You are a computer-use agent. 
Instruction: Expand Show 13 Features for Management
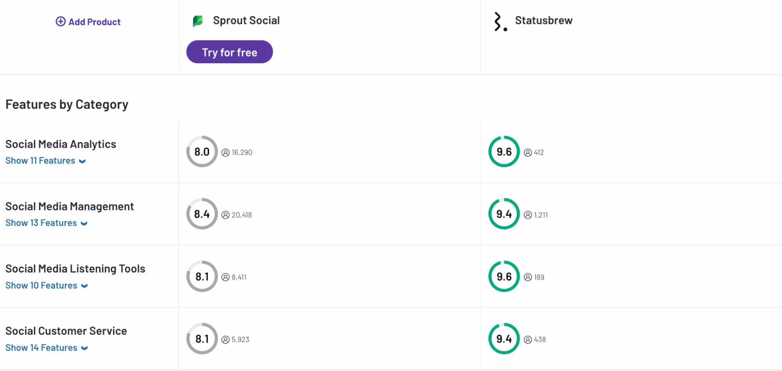tap(46, 223)
